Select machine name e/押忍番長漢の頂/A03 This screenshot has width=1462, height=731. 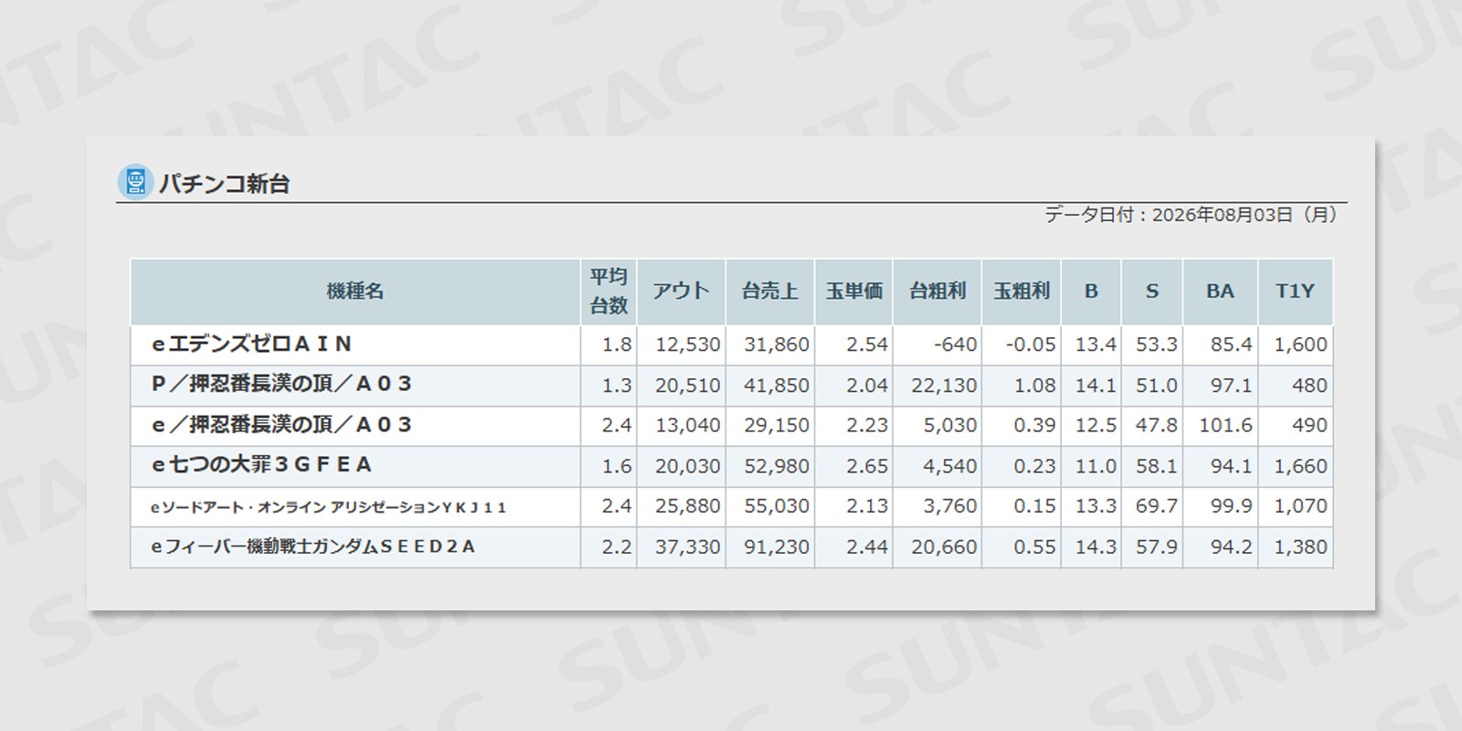[281, 425]
